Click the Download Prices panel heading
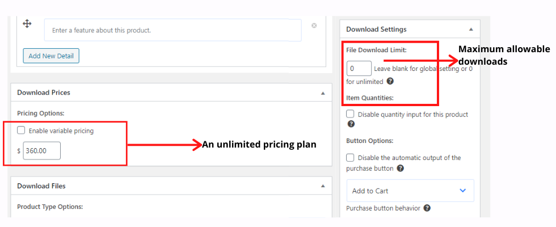Viewport: 556px width, 227px height. pyautogui.click(x=44, y=93)
